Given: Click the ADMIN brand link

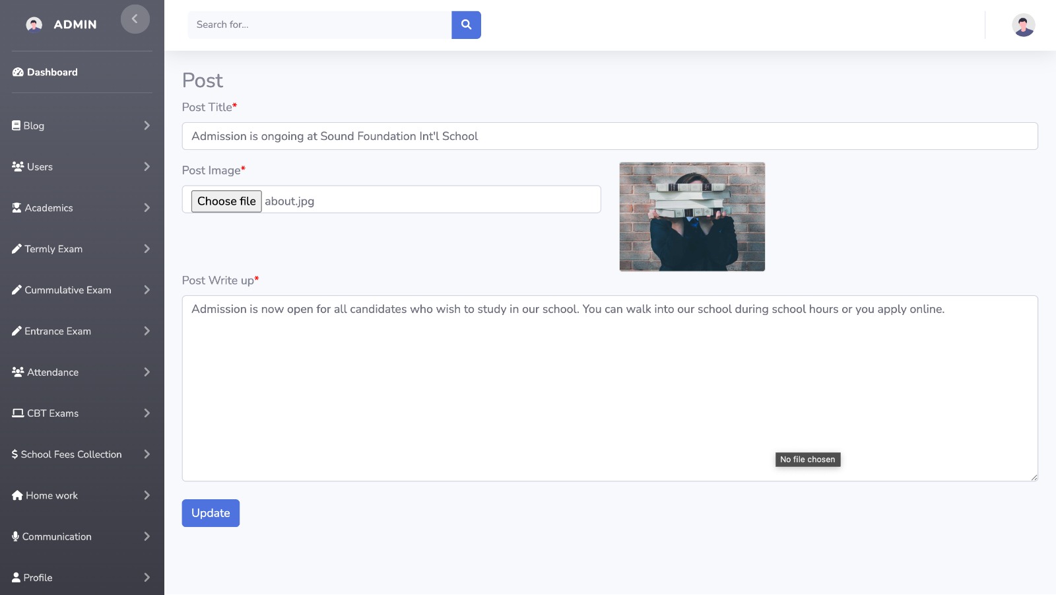Looking at the screenshot, I should point(75,24).
